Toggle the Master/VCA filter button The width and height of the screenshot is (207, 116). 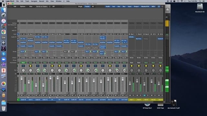pos(145,6)
